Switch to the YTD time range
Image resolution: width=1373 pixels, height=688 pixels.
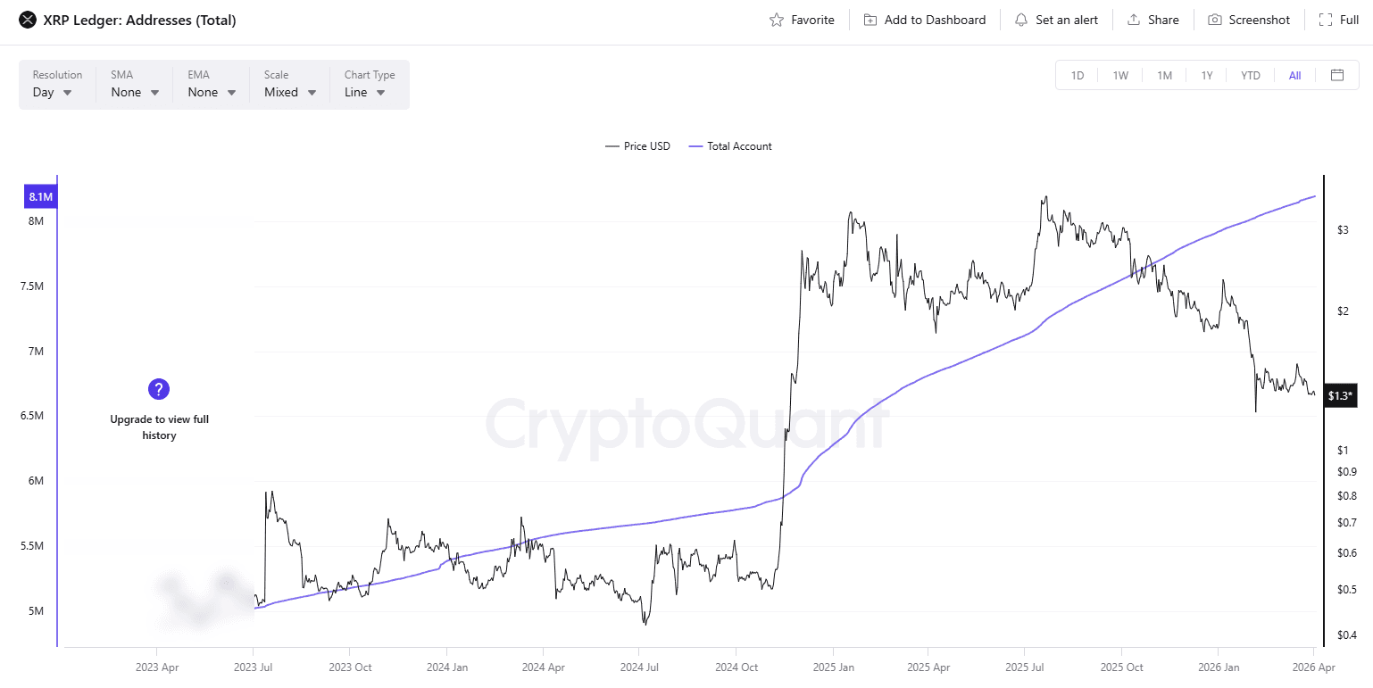(1250, 76)
